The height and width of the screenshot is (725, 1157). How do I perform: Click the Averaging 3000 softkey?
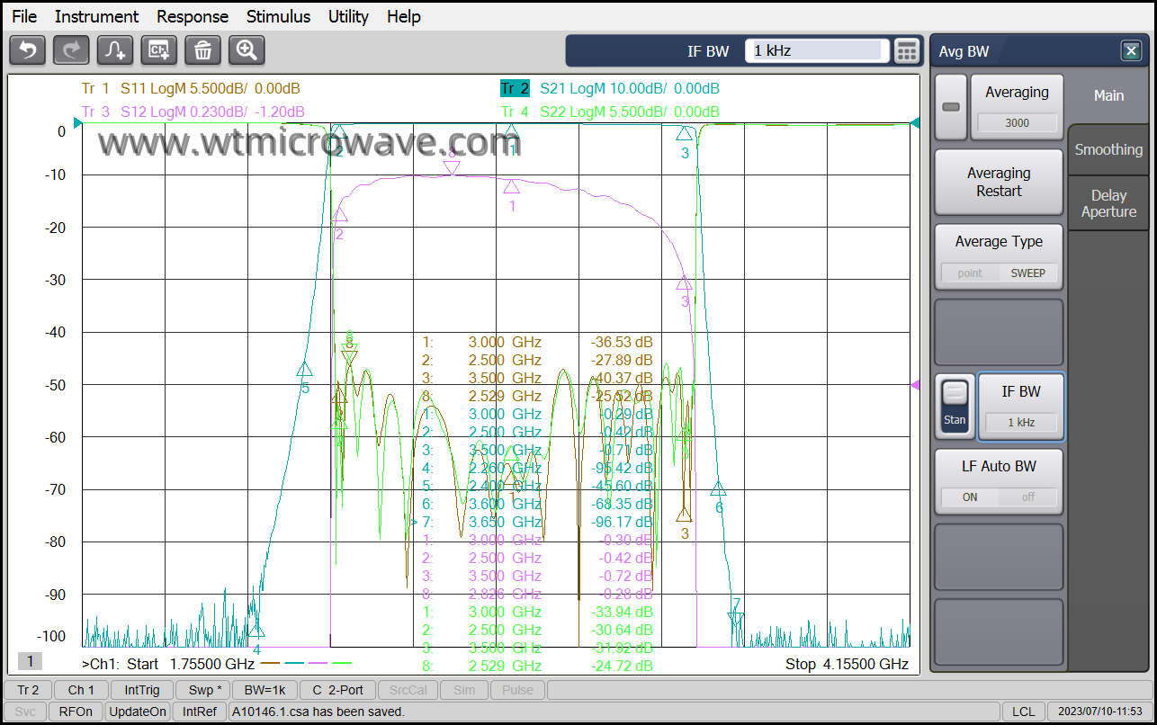pyautogui.click(x=1017, y=107)
